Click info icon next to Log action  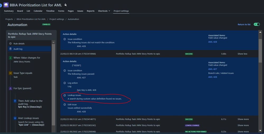64,83
